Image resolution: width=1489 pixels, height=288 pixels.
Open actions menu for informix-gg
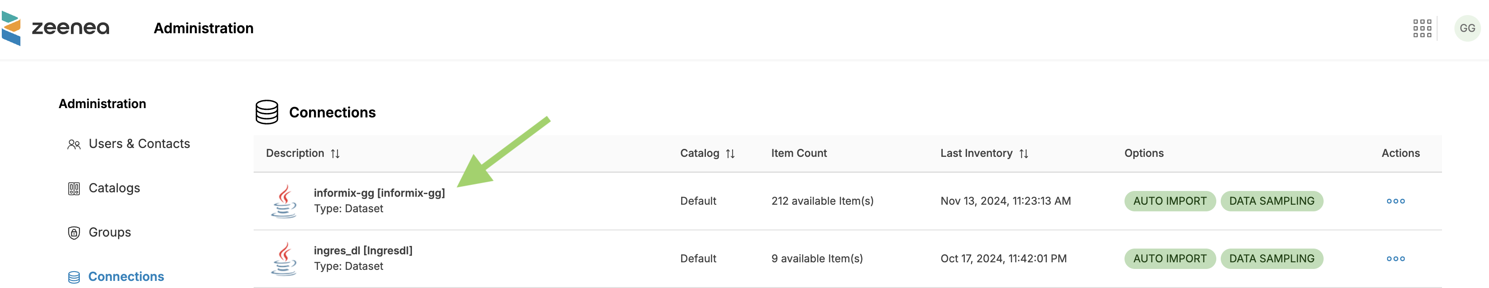coord(1395,201)
